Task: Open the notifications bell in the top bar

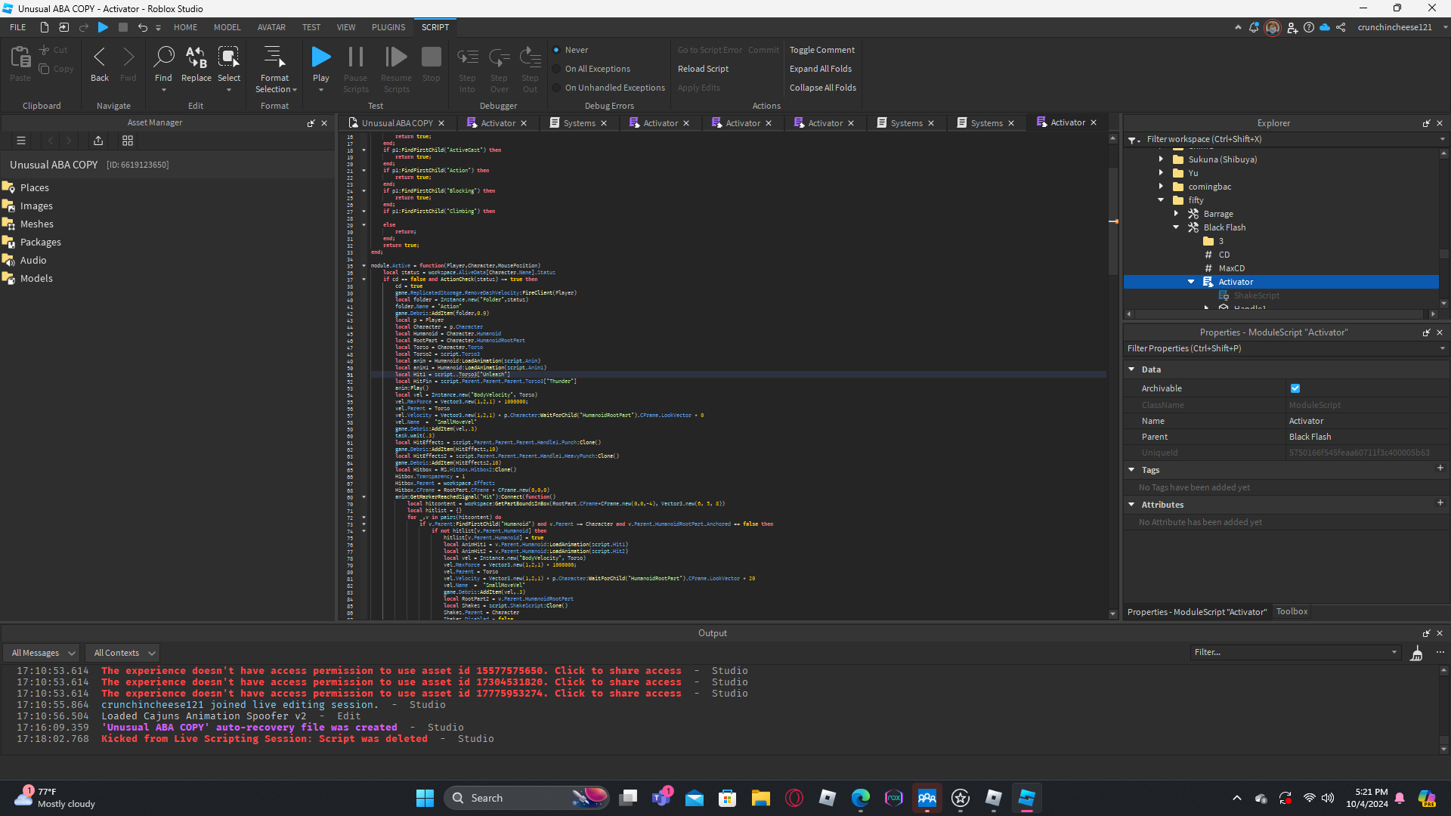Action: (1254, 27)
